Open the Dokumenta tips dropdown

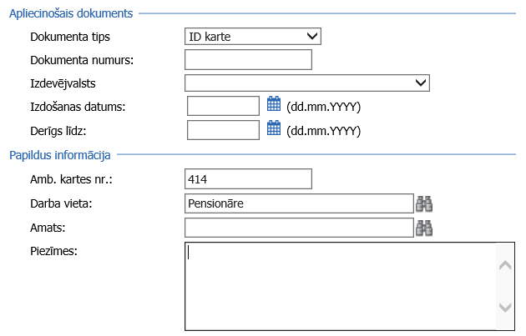[x=253, y=36]
